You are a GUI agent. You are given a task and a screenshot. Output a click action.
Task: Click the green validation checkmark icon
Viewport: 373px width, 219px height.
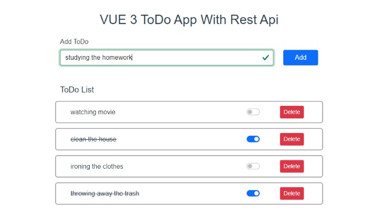coord(265,57)
